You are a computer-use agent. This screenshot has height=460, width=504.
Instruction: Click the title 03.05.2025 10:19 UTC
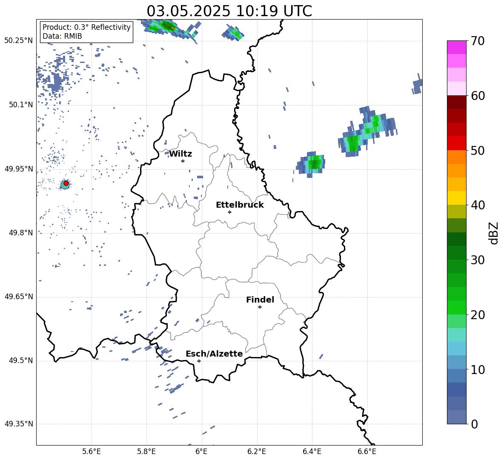[229, 11]
